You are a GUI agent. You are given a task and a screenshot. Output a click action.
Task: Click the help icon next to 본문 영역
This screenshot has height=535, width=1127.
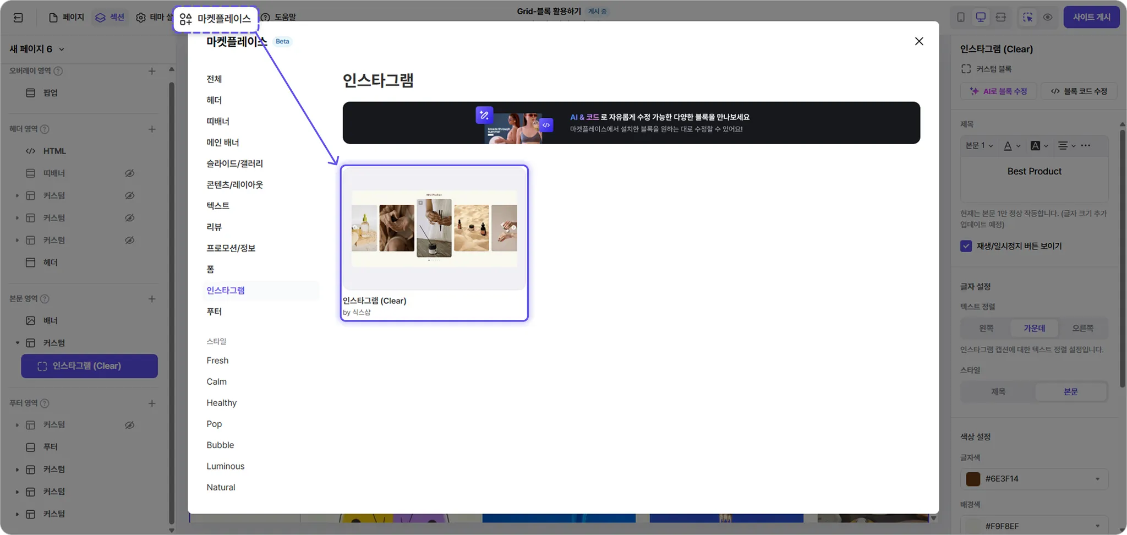coord(45,299)
